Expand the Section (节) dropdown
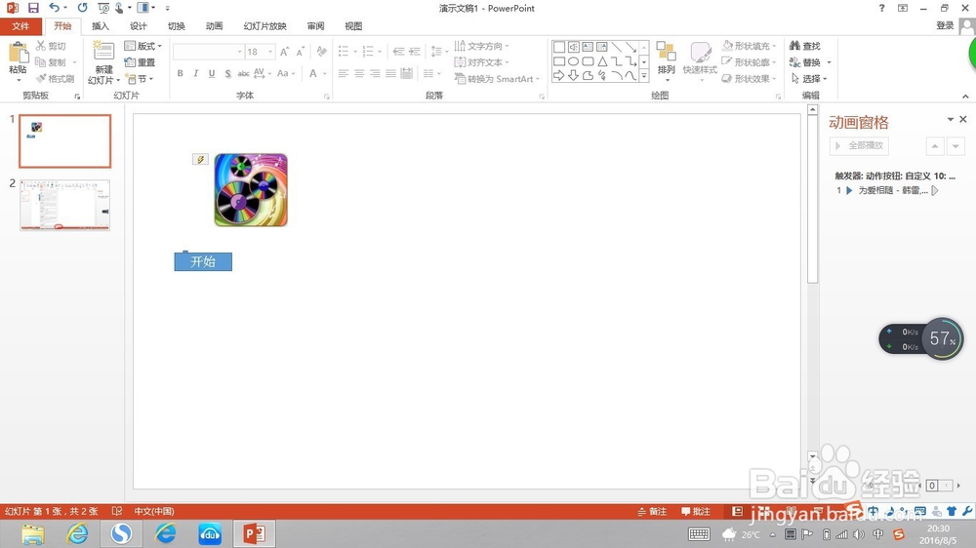The height and width of the screenshot is (548, 976). [139, 79]
